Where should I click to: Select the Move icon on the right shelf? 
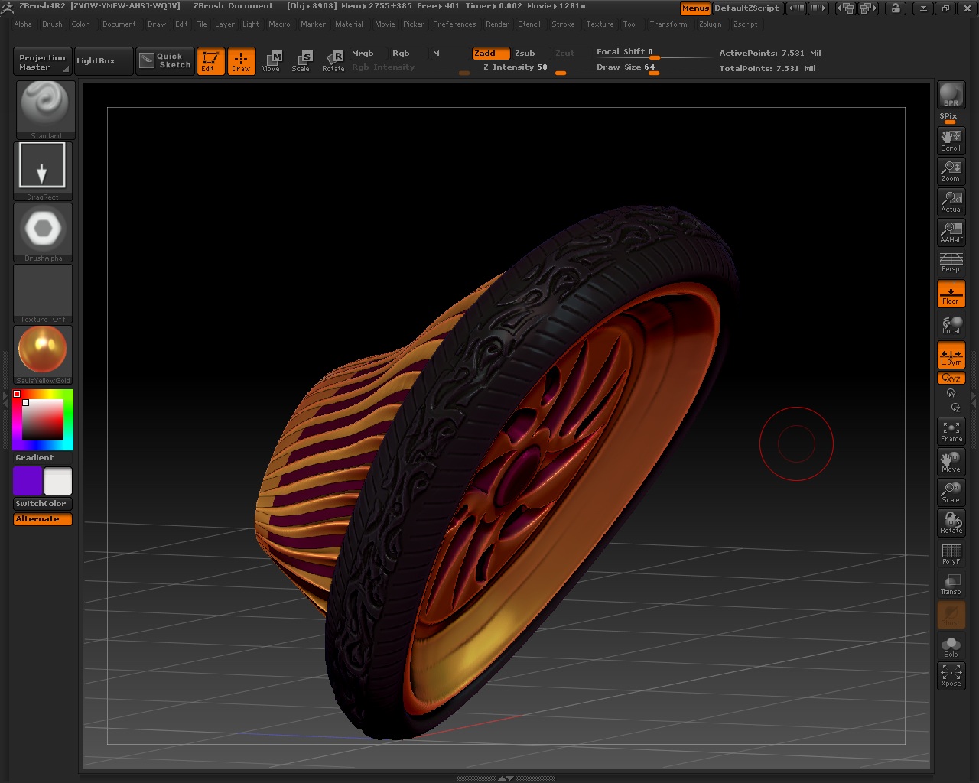[x=951, y=461]
